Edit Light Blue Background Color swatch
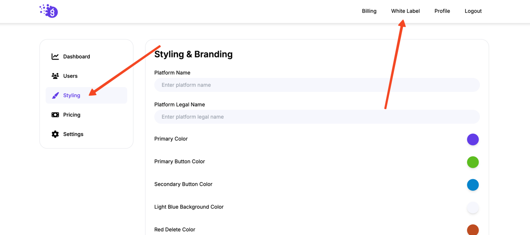530x235 pixels. 472,207
